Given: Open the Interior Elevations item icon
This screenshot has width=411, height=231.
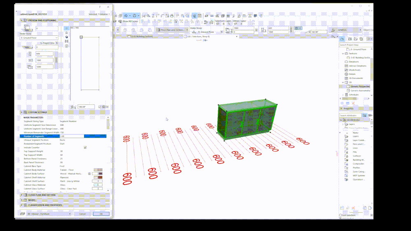Looking at the screenshot, I should coord(346,66).
